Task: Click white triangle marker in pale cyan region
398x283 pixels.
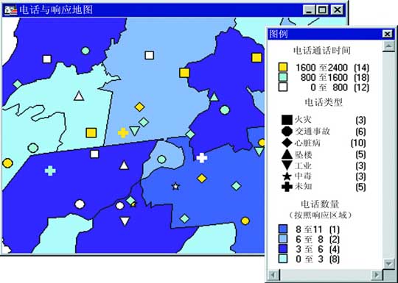Action: 79,96
